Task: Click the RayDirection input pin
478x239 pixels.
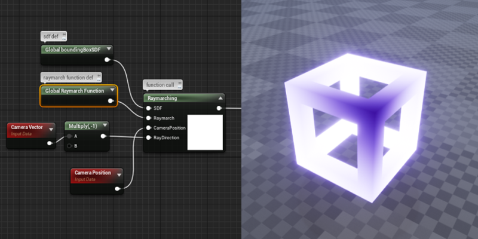Action: tap(148, 138)
